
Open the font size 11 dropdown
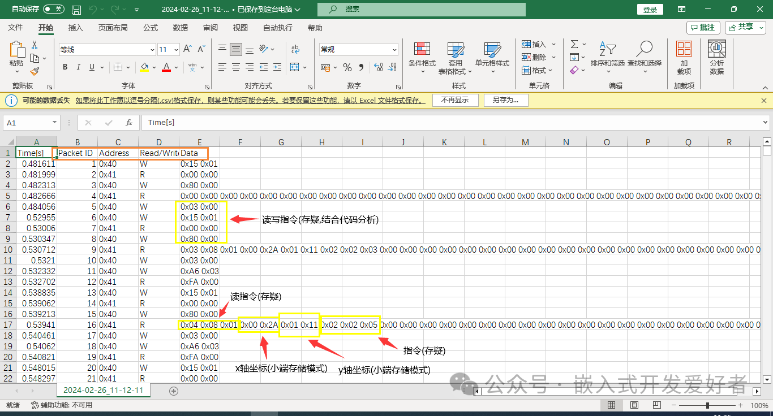(176, 50)
